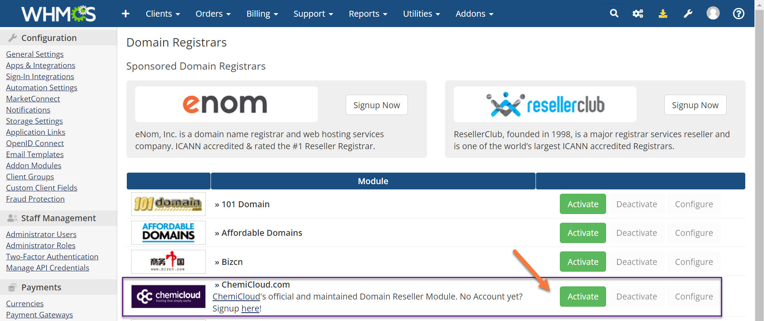Screen dimensions: 764x321
Task: Open Email Templates from the sidebar
Action: point(35,154)
